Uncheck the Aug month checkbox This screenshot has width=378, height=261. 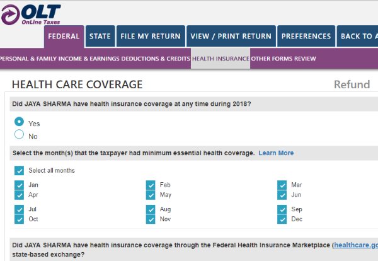tap(151, 209)
